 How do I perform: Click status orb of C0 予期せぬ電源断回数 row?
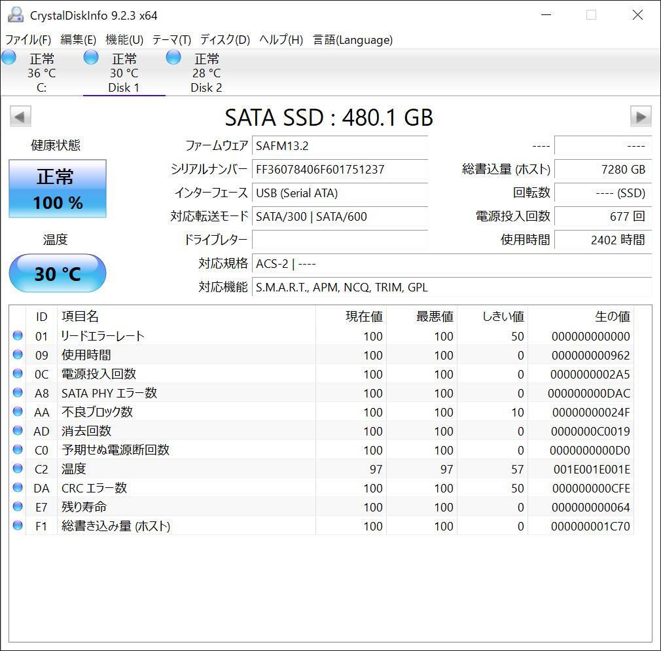(18, 449)
